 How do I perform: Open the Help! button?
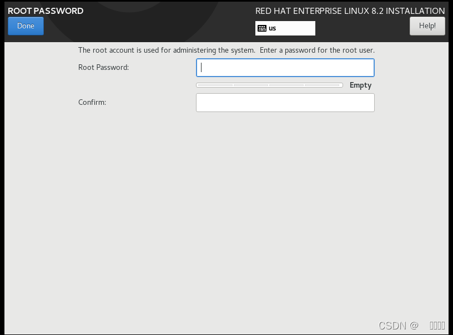coord(427,26)
